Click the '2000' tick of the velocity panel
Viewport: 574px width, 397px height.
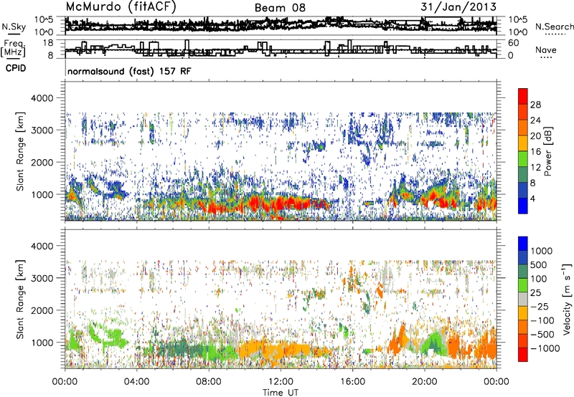pyautogui.click(x=42, y=310)
